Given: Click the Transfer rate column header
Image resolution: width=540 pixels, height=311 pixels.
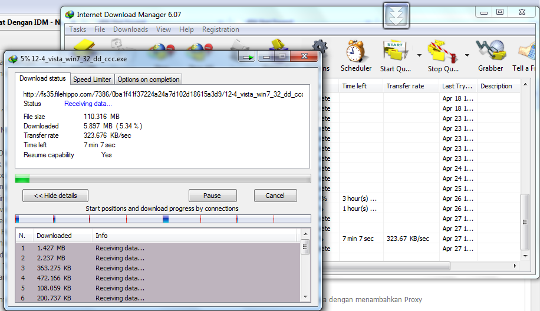Looking at the screenshot, I should (411, 86).
